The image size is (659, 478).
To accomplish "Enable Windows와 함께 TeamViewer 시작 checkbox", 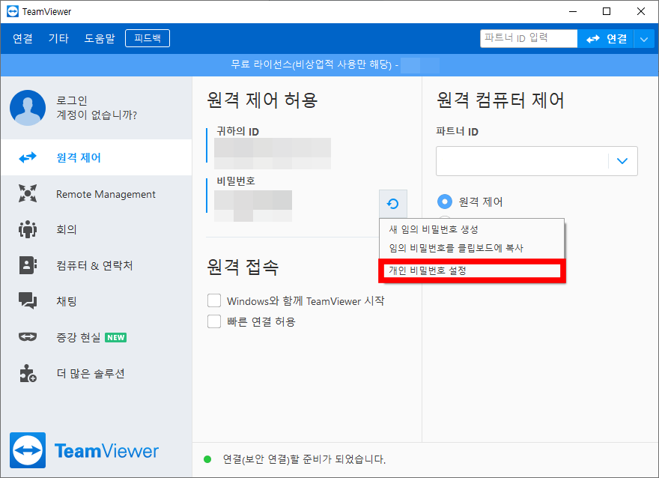I will pyautogui.click(x=214, y=300).
